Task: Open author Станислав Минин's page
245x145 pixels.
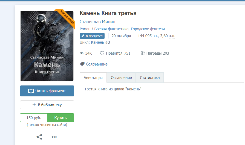Action: 97,22
